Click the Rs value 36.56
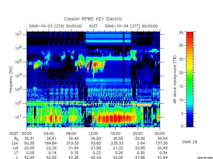This screenshot has width=213, height=159. point(140,138)
